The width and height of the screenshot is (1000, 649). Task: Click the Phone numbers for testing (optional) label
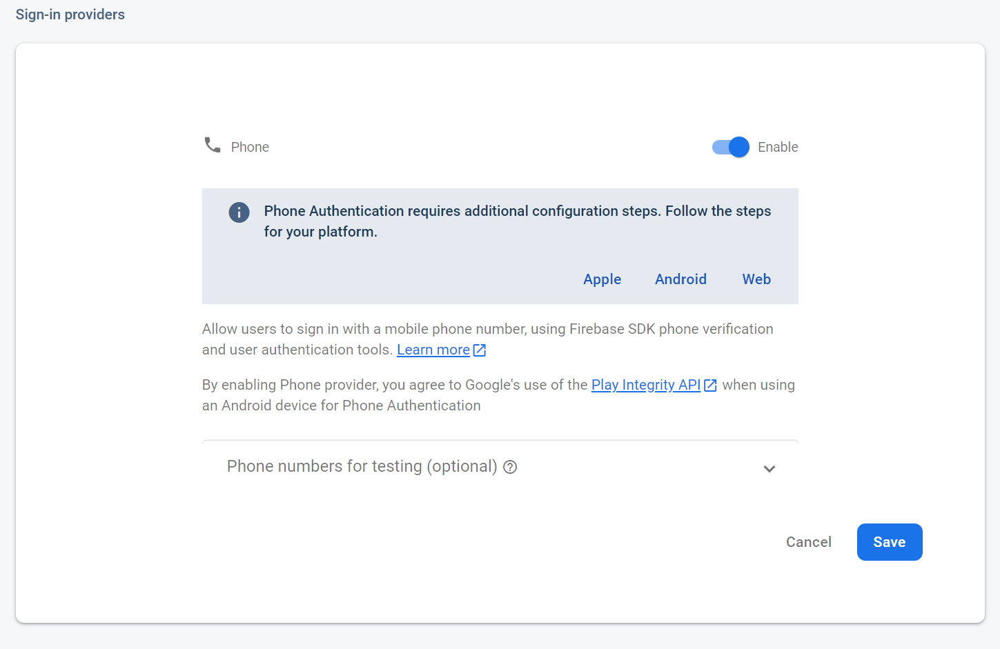coord(362,466)
